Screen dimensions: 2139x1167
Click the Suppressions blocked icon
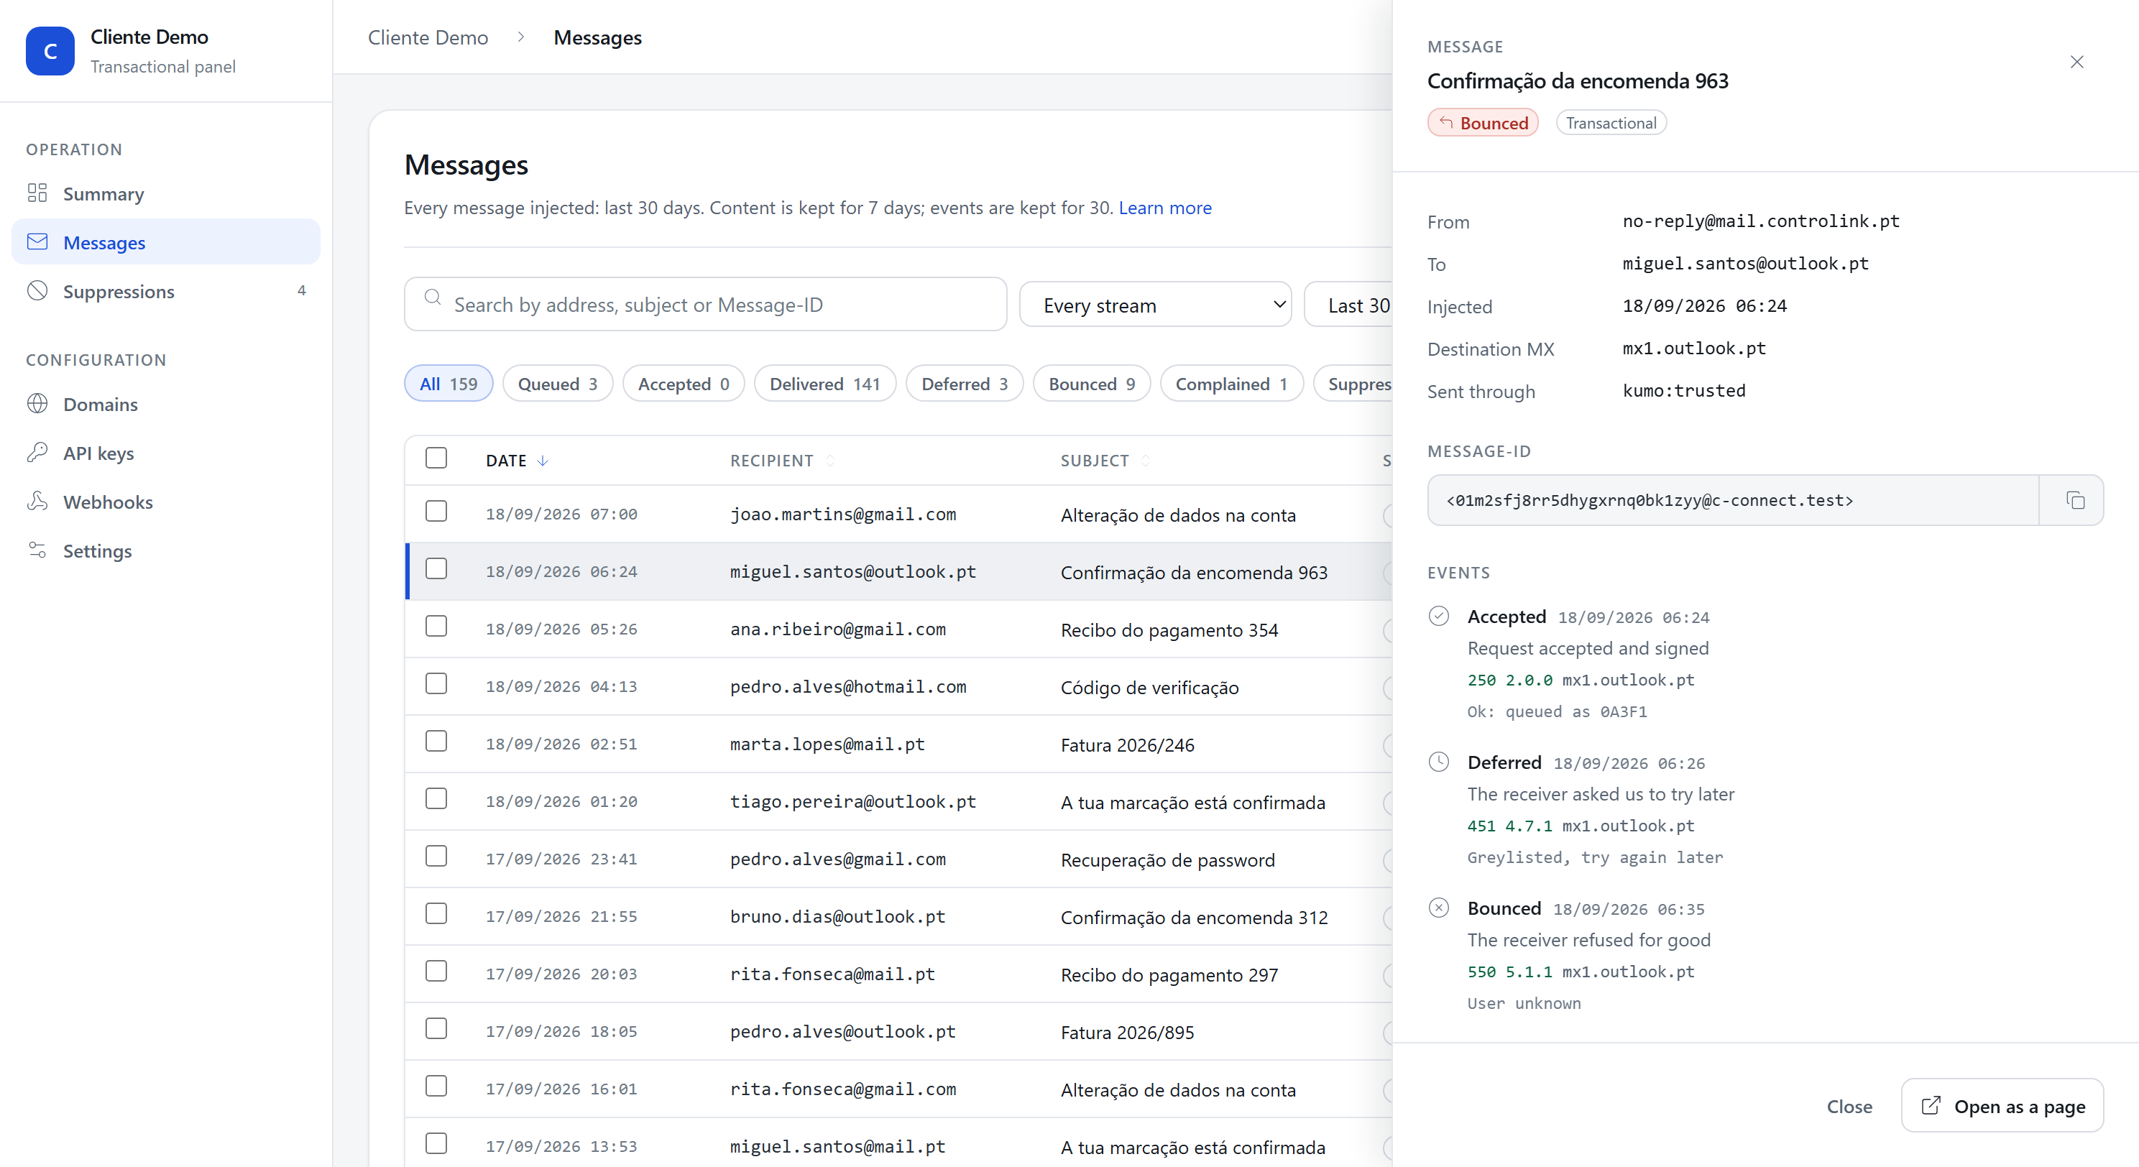[37, 290]
